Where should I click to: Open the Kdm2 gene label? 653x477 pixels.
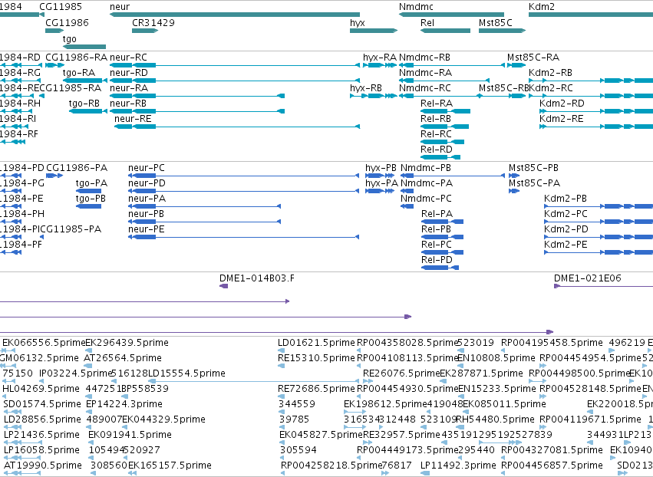coord(542,7)
